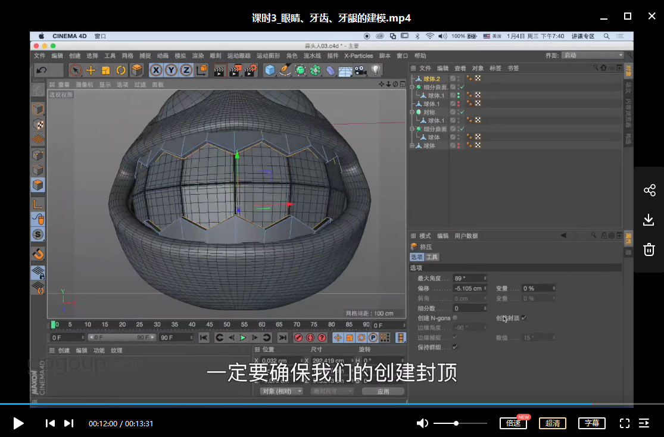Click the camera object icon
The width and height of the screenshot is (664, 437).
coord(360,70)
